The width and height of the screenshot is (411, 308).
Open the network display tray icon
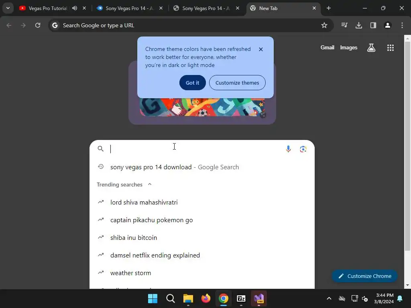coord(354,298)
